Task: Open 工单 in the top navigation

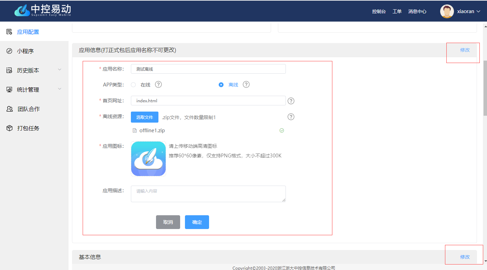Action: (x=397, y=11)
